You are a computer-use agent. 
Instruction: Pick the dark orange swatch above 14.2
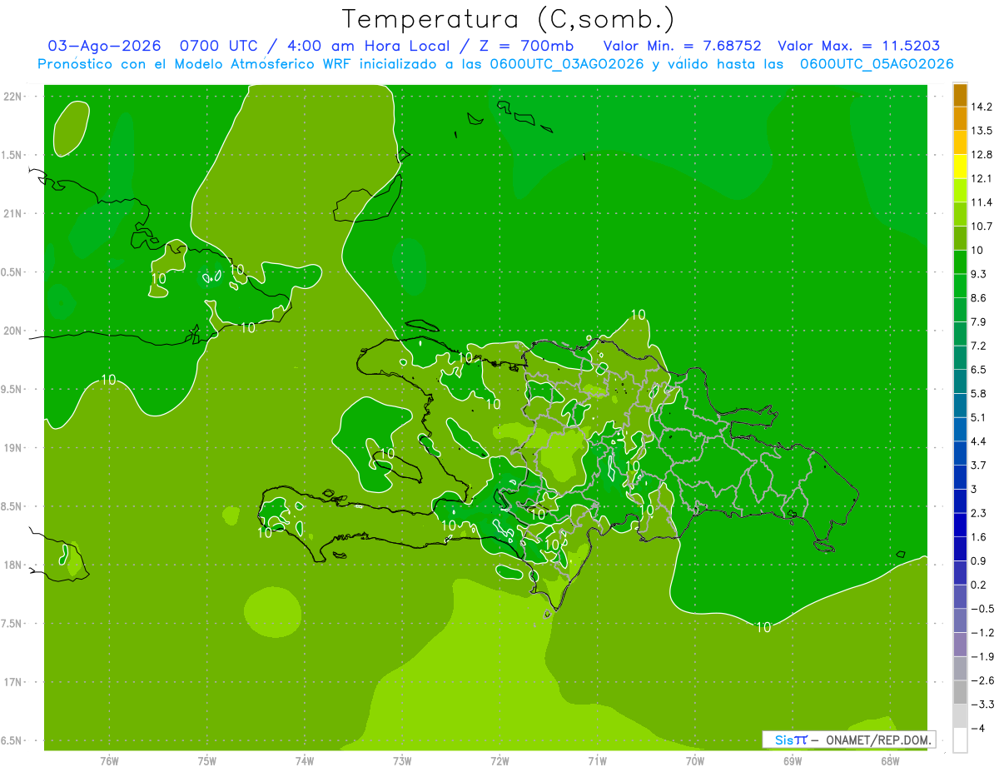coord(960,95)
